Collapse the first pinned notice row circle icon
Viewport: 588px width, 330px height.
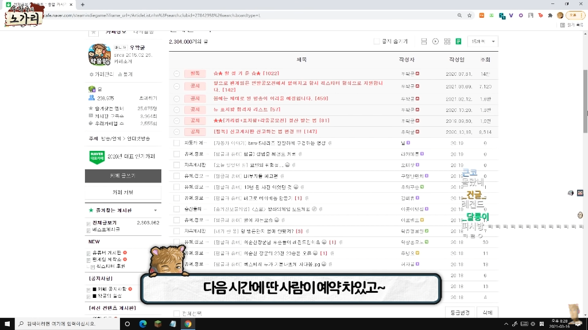[x=177, y=74]
